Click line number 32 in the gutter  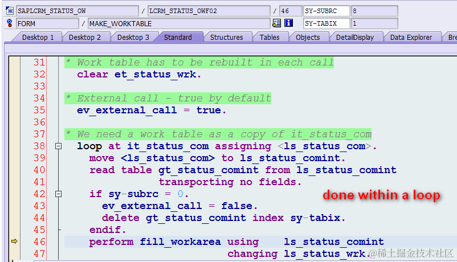(39, 74)
